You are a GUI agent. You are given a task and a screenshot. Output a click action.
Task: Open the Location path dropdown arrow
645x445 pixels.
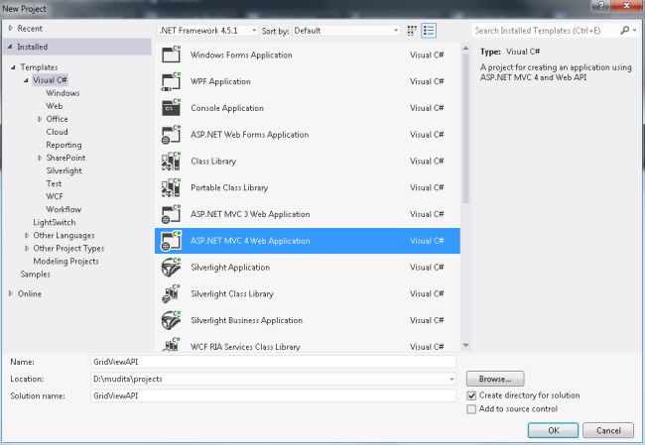coord(451,379)
